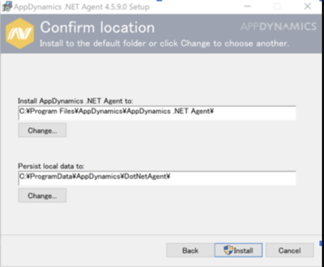The width and height of the screenshot is (324, 267).
Task: Click the "Persist local data to:" label
Action: (x=51, y=166)
